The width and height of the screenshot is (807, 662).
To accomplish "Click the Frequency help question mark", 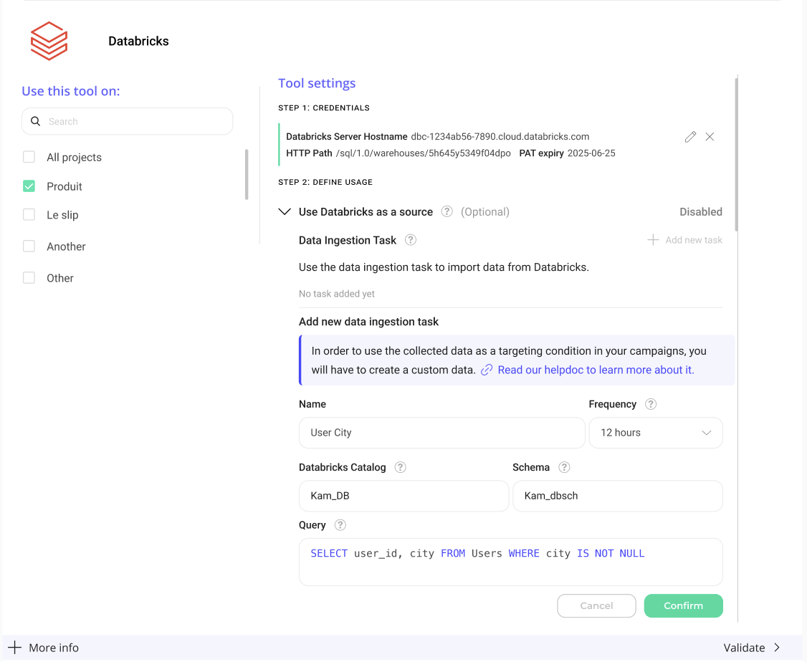I will pyautogui.click(x=651, y=404).
